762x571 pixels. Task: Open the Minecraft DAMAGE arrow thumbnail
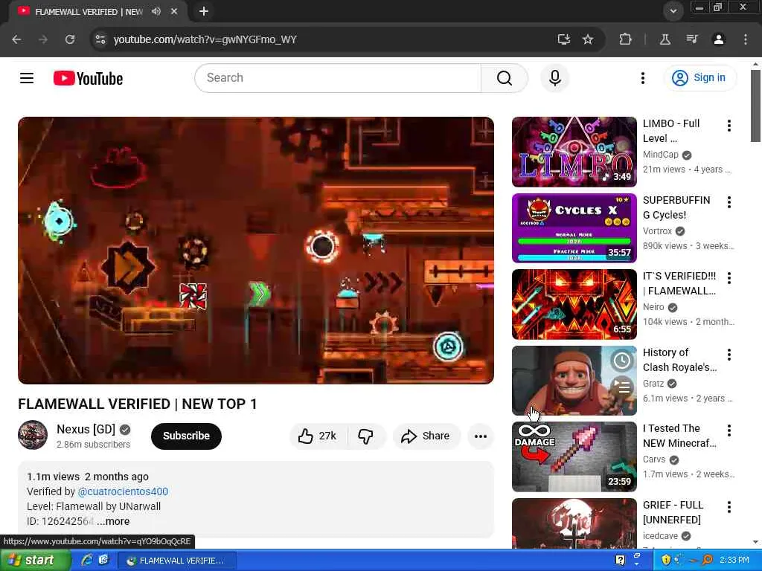click(x=574, y=457)
